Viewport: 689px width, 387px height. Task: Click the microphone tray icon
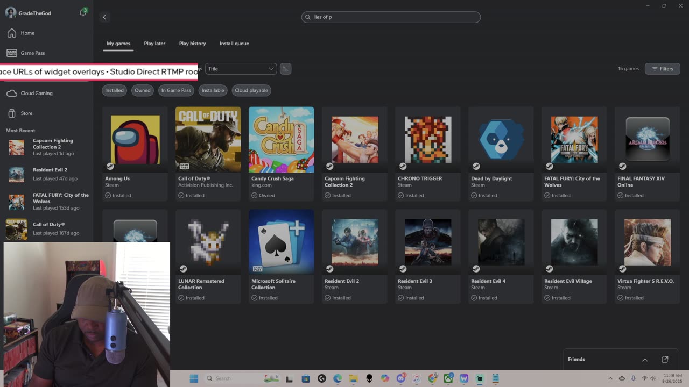(x=633, y=378)
